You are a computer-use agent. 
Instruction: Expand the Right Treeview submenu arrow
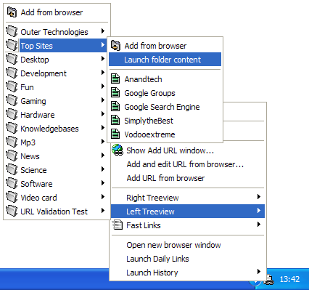point(259,196)
